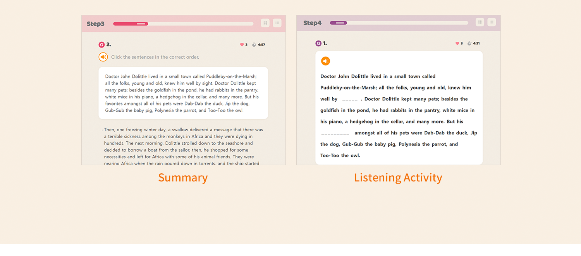
Task: Click the blank after 'well by'
Action: 350,100
